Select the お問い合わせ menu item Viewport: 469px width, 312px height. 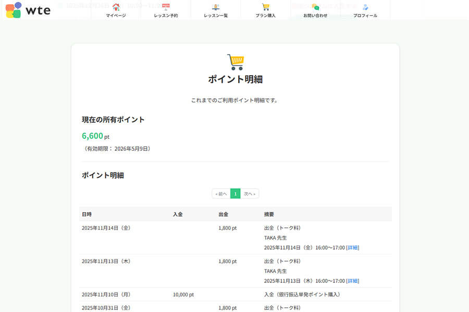tap(316, 15)
